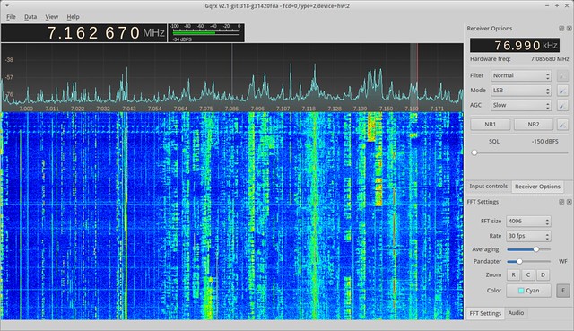Close the FFT Settings panel
This screenshot has width=574, height=331.
click(570, 202)
